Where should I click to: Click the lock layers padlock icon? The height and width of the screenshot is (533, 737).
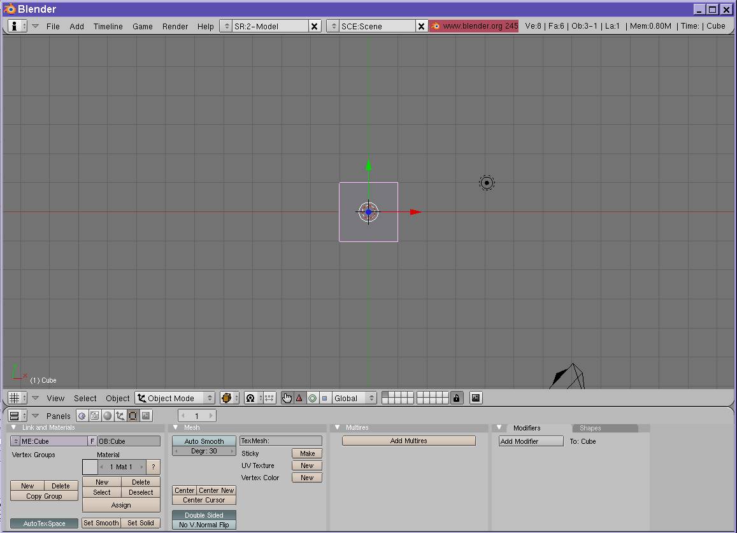pos(457,398)
